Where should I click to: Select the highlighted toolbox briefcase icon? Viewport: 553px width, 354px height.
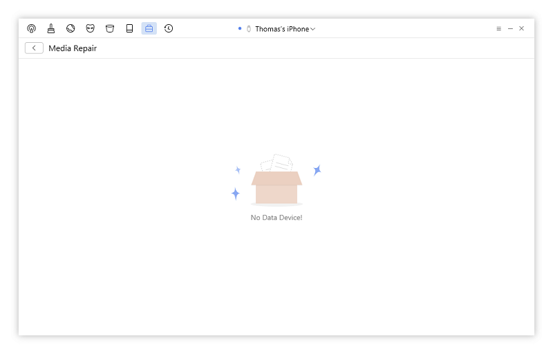point(149,28)
